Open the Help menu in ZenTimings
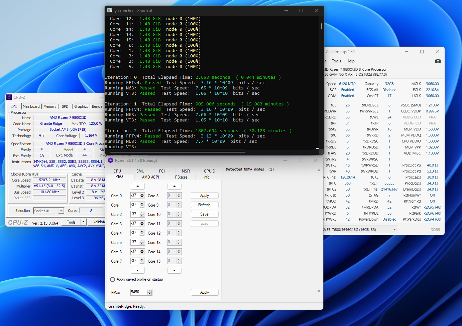 tap(350, 61)
